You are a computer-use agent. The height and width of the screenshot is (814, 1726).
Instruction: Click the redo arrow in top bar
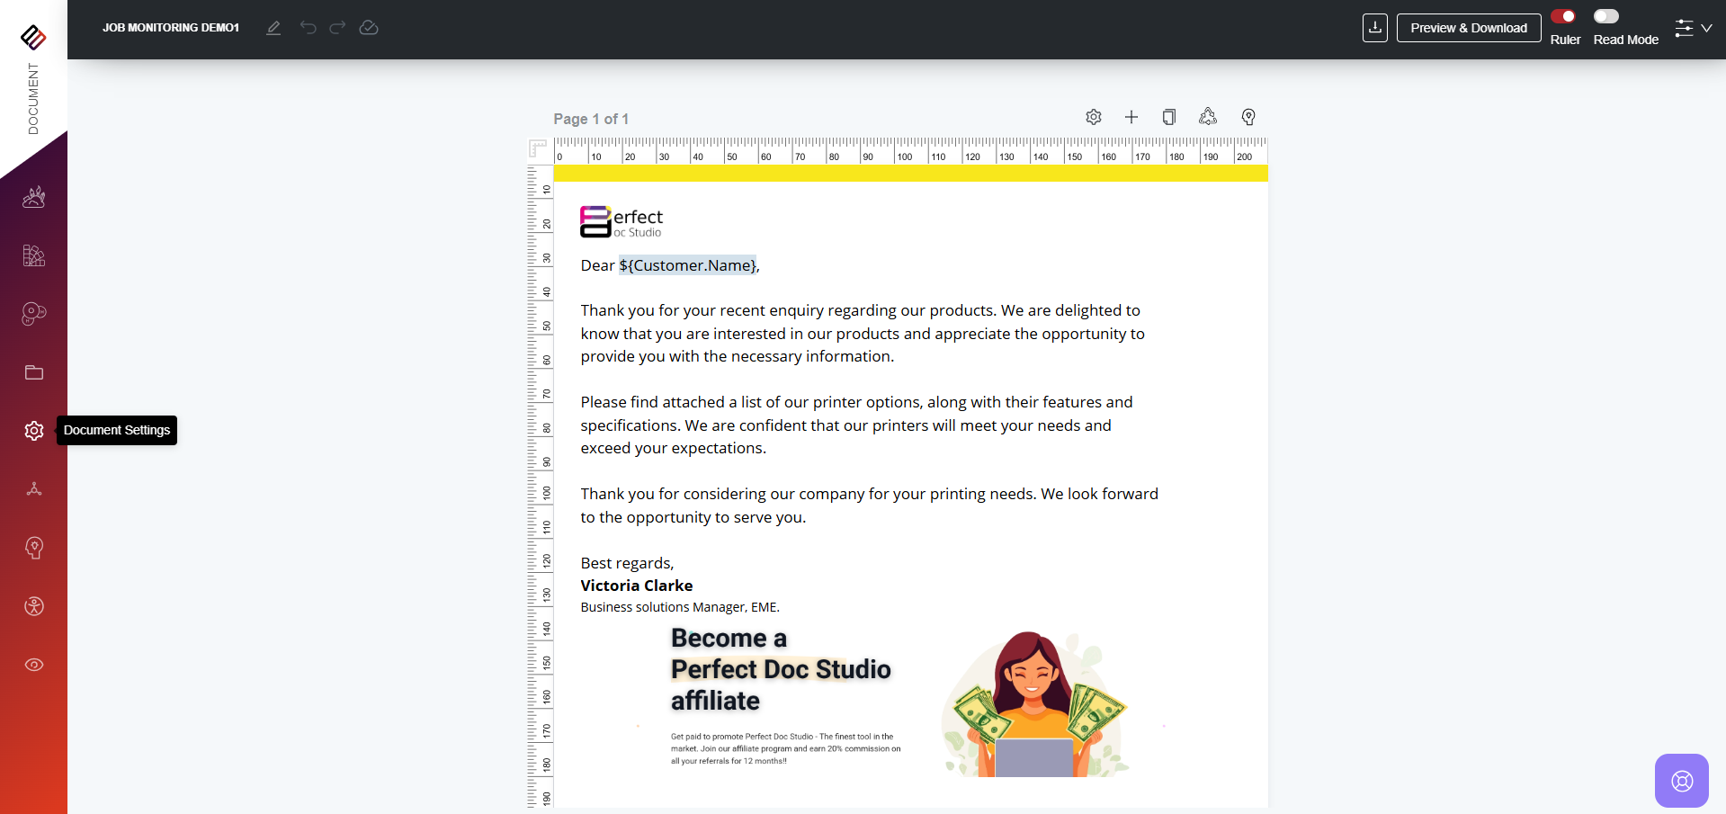pos(337,28)
